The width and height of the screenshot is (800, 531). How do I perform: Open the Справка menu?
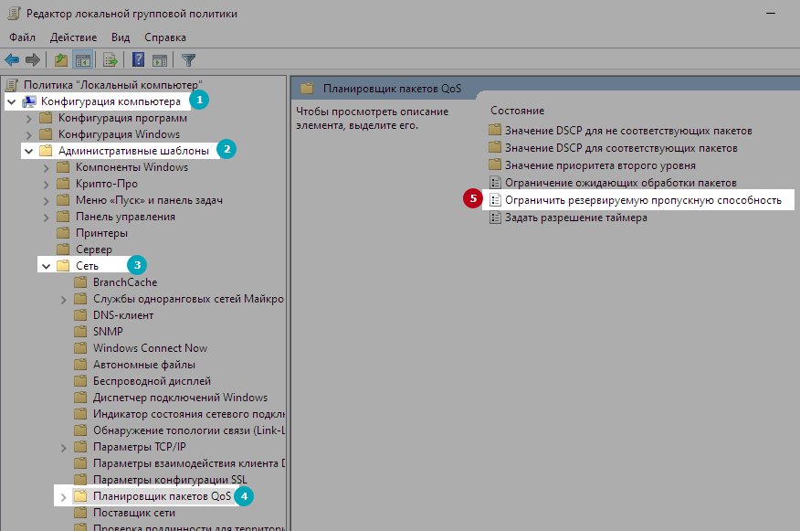click(165, 37)
